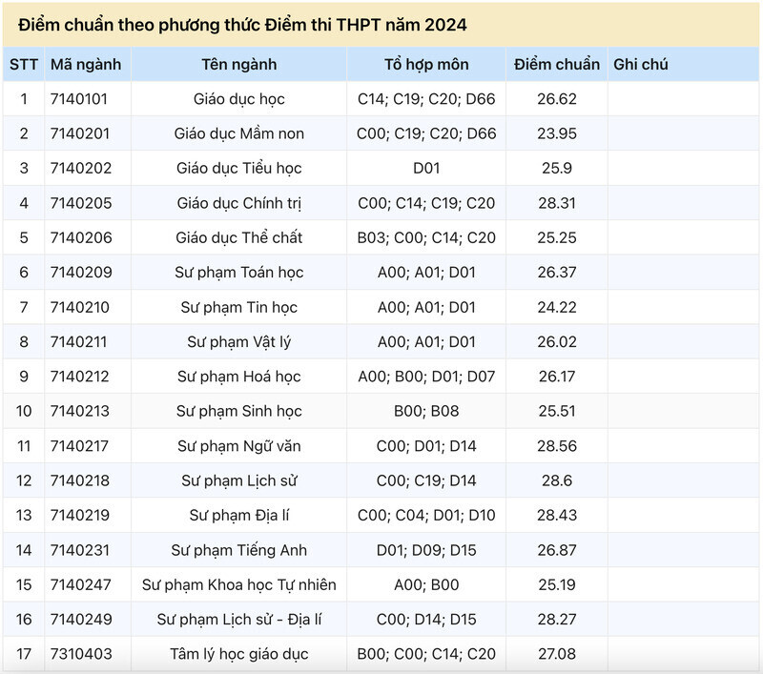The image size is (763, 674).
Task: Click the "Ghi chú" column header
Action: [x=641, y=65]
